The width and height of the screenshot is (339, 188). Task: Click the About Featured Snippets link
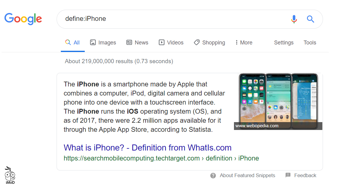coord(247,175)
